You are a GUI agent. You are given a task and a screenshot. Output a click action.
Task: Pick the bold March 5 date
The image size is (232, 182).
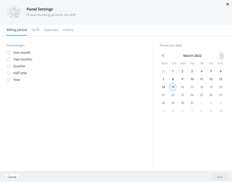click(x=211, y=71)
